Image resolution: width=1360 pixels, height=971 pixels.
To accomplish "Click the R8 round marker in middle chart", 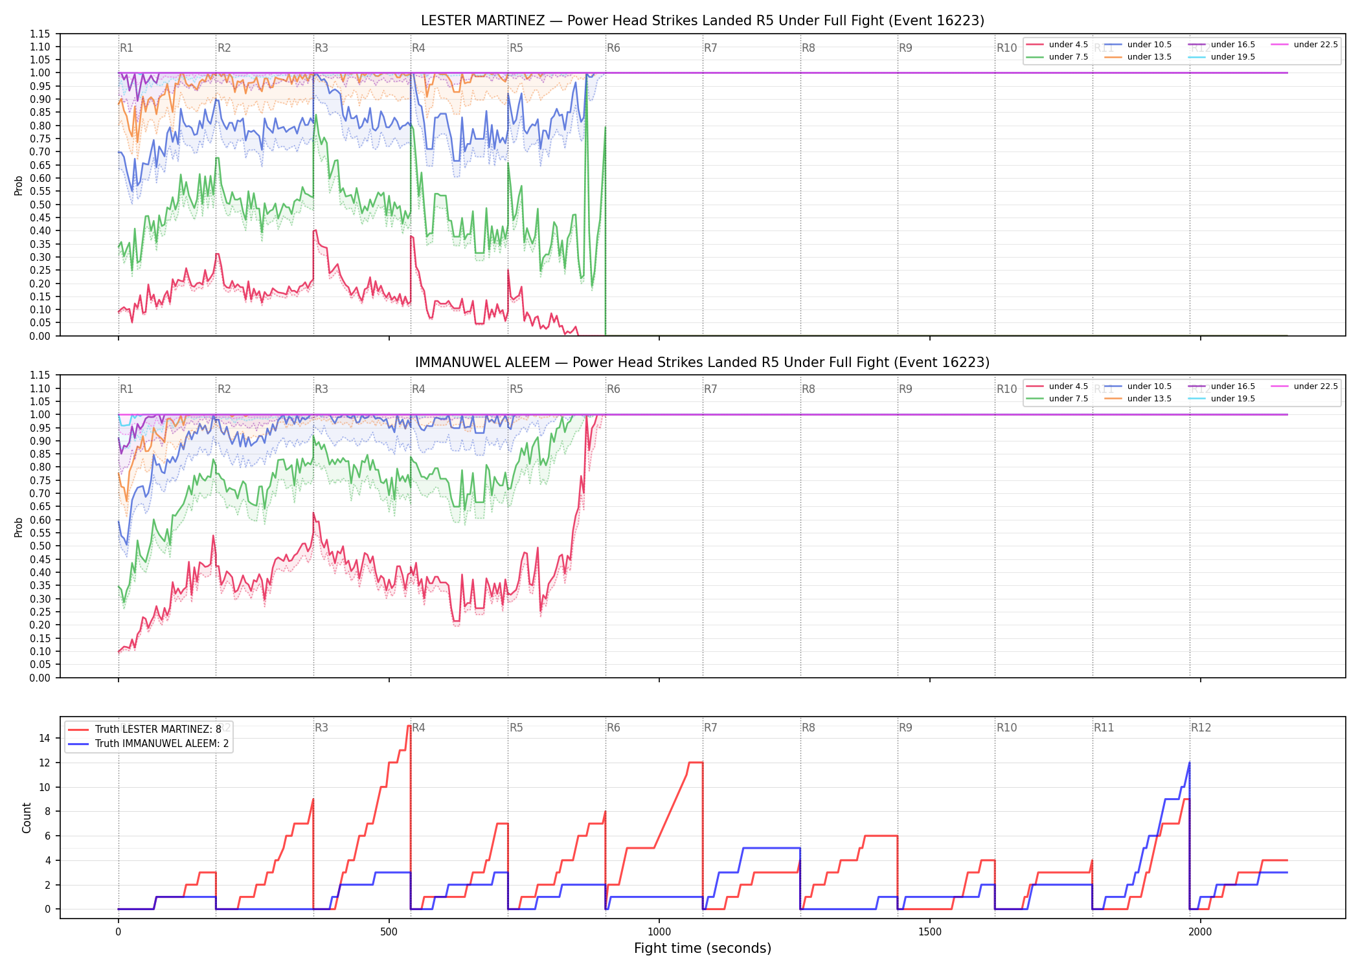I will [x=808, y=389].
